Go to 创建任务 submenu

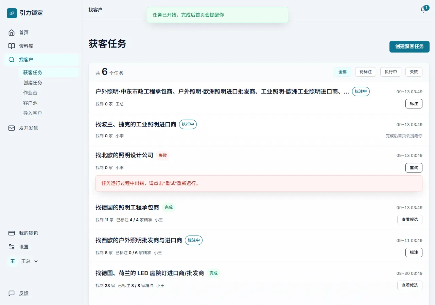click(49, 83)
